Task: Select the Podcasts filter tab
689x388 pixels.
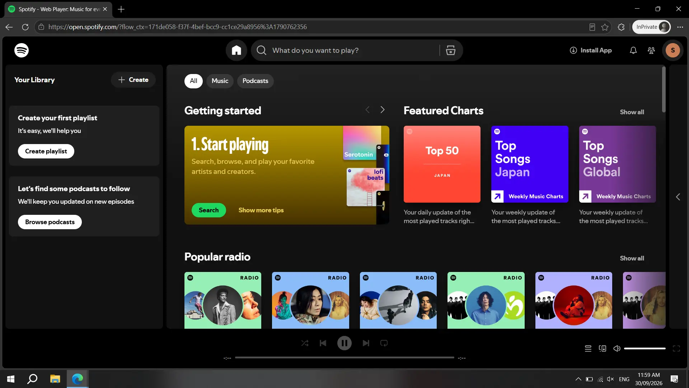Action: pyautogui.click(x=256, y=81)
